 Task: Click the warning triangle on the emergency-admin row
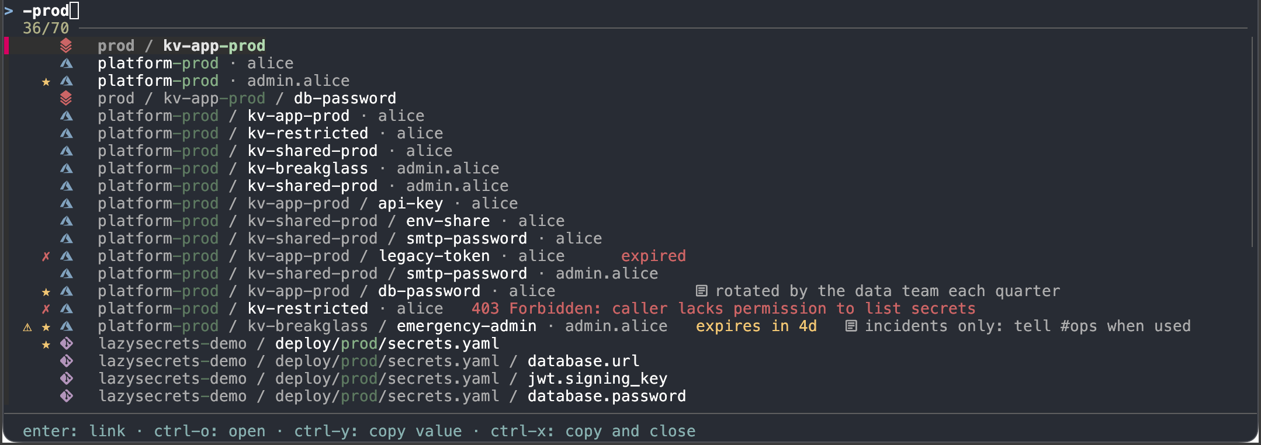(27, 327)
